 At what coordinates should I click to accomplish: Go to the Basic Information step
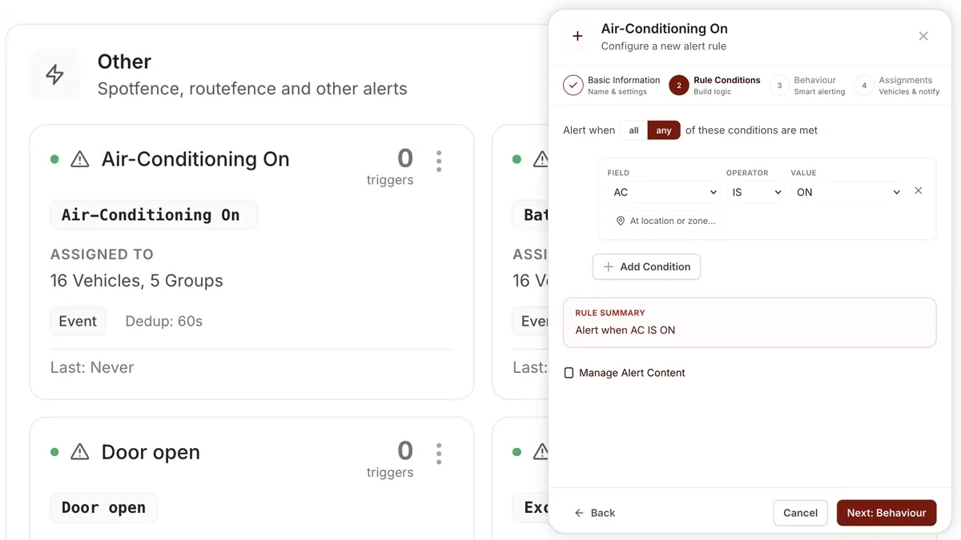coord(612,86)
